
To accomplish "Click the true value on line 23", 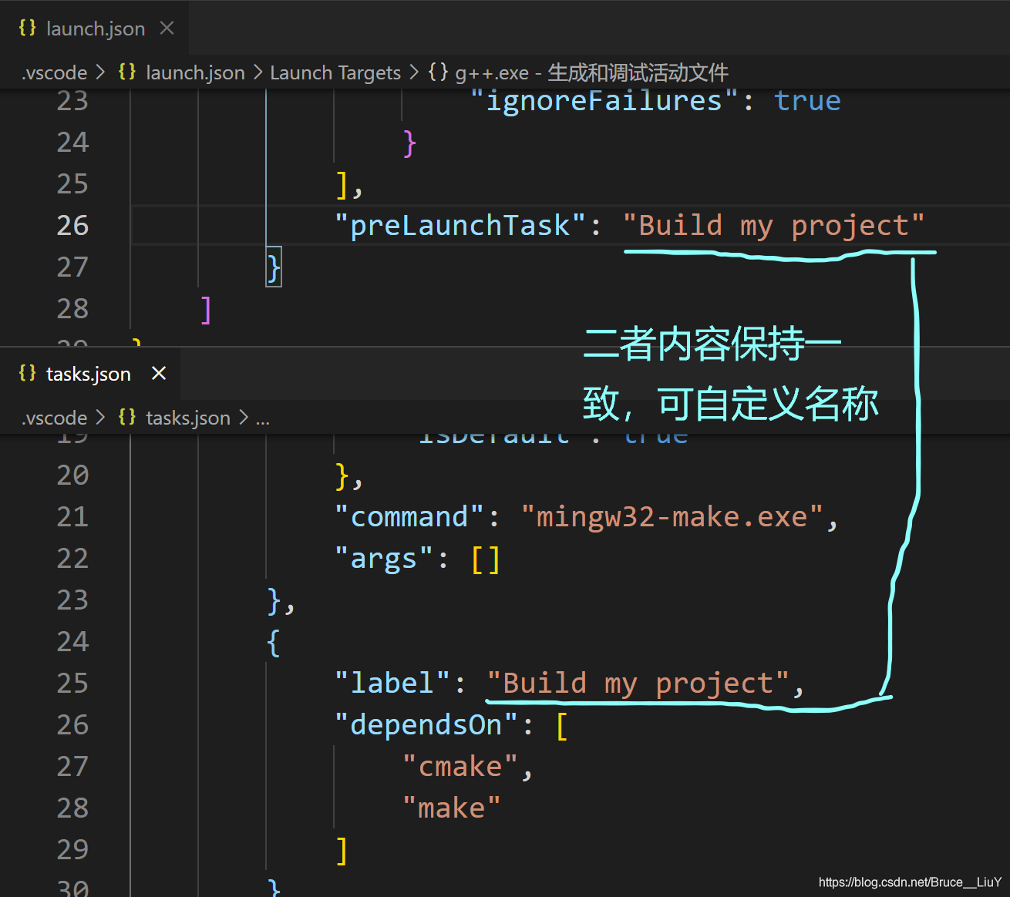I will [x=807, y=101].
